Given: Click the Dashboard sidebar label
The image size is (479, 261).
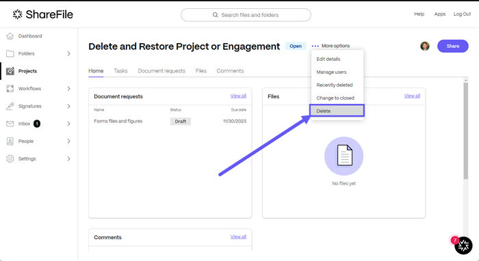Looking at the screenshot, I should tap(30, 36).
